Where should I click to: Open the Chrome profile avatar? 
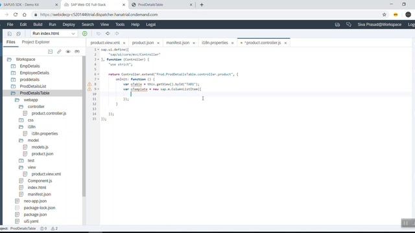408,15
